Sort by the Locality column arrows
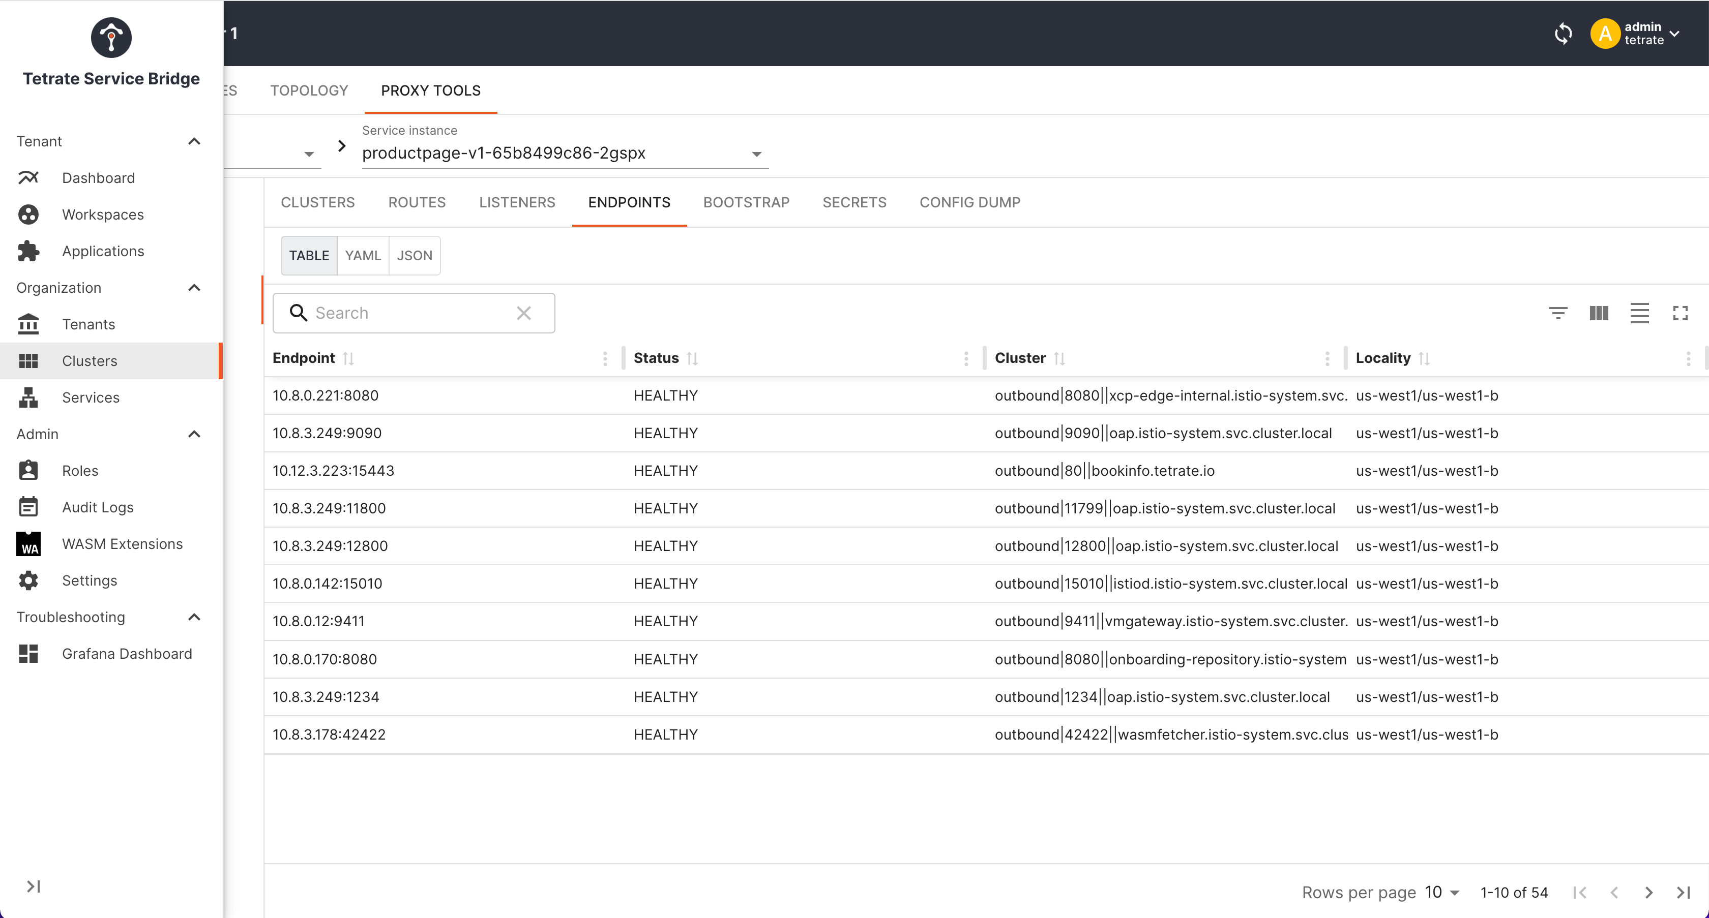Viewport: 1709px width, 918px height. [1424, 358]
